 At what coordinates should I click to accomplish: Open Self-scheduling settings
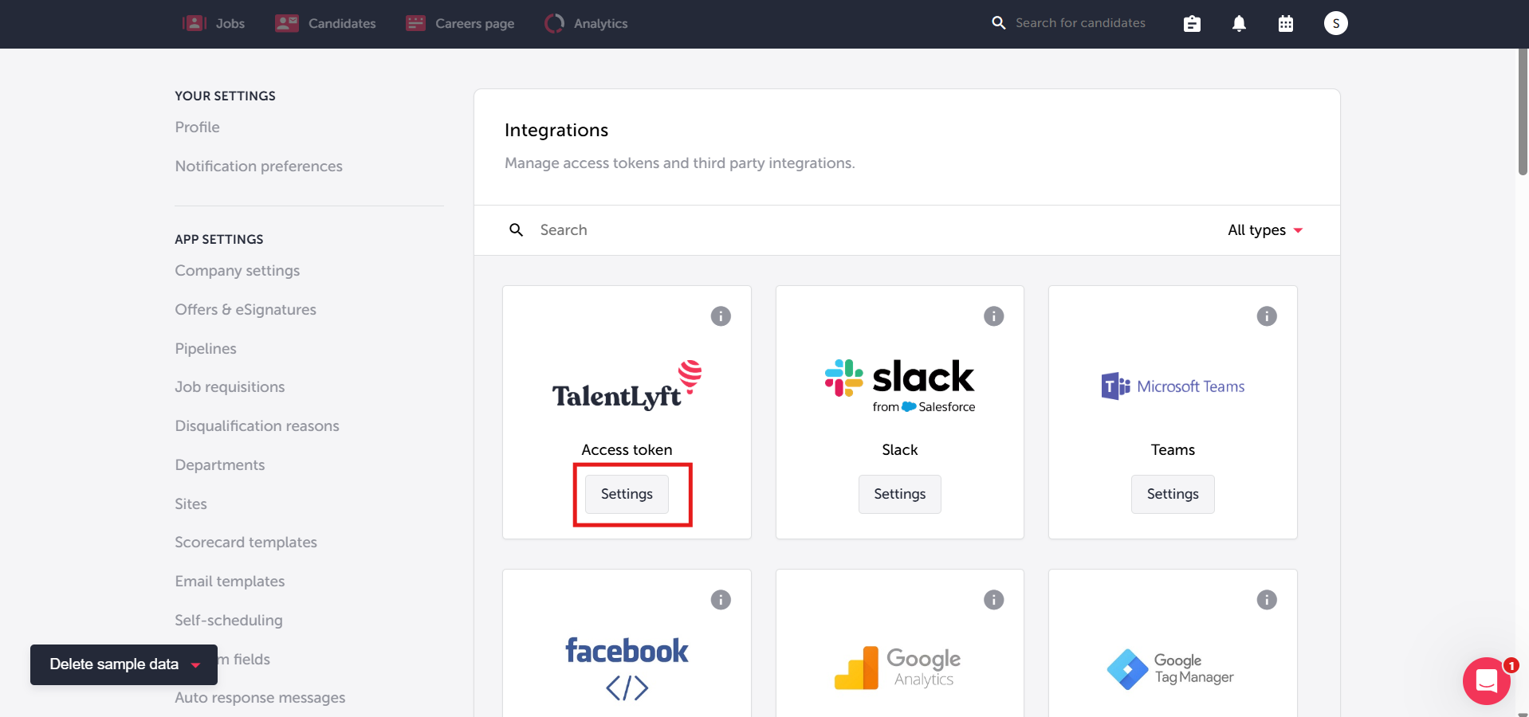coord(229,621)
